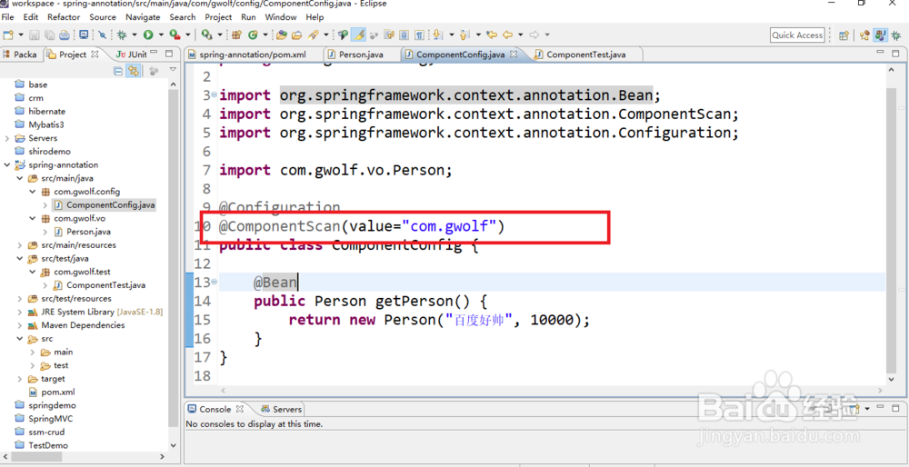Switch to Person.java editor tab

tap(361, 55)
